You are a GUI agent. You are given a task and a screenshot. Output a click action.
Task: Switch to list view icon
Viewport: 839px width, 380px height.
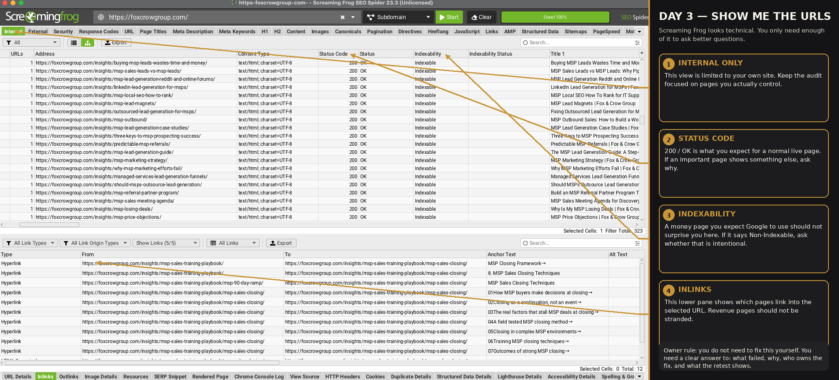73,43
